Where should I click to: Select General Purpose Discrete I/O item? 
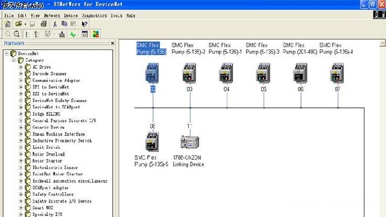coord(65,121)
